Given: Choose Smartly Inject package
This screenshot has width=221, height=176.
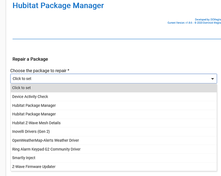Looking at the screenshot, I should (114, 158).
